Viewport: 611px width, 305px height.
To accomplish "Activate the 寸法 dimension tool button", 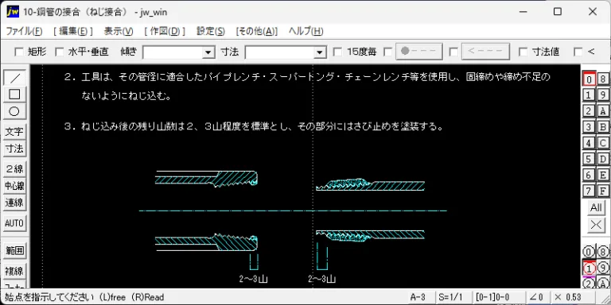I will (14, 149).
